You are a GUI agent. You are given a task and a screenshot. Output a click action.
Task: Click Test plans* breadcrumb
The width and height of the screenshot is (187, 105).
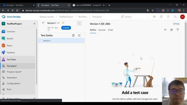click(x=97, y=17)
